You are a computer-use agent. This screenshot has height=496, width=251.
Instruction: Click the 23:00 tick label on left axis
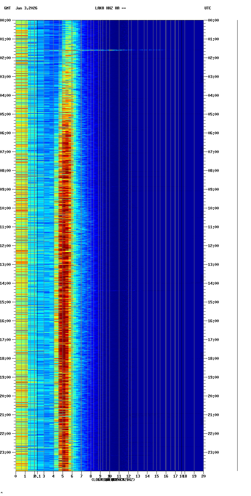[x=6, y=452]
